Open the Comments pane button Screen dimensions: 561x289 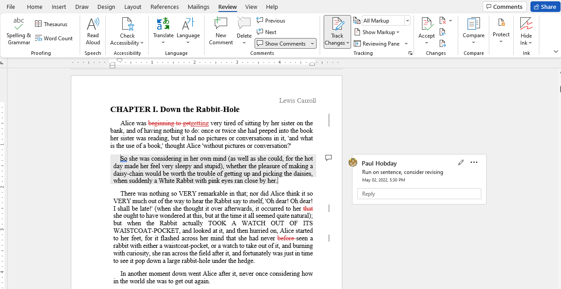click(504, 7)
